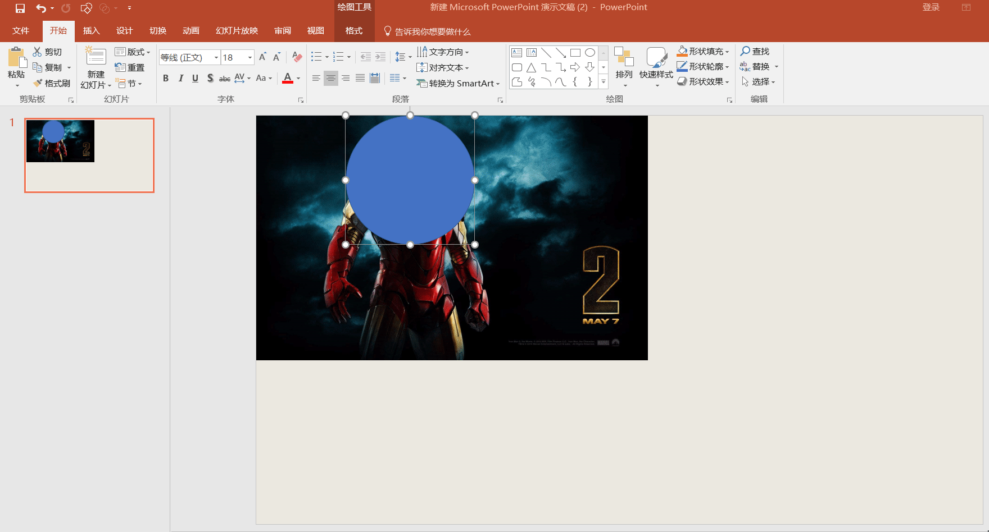989x532 pixels.
Task: Click the font color red A button
Action: coord(288,78)
